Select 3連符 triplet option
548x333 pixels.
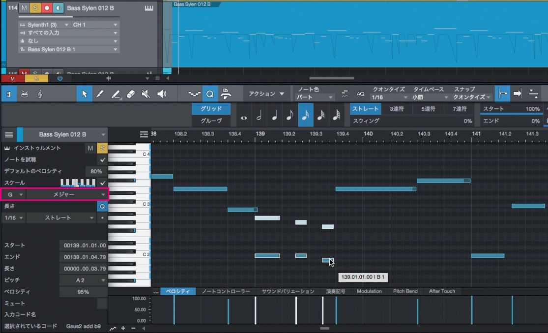tap(397, 109)
